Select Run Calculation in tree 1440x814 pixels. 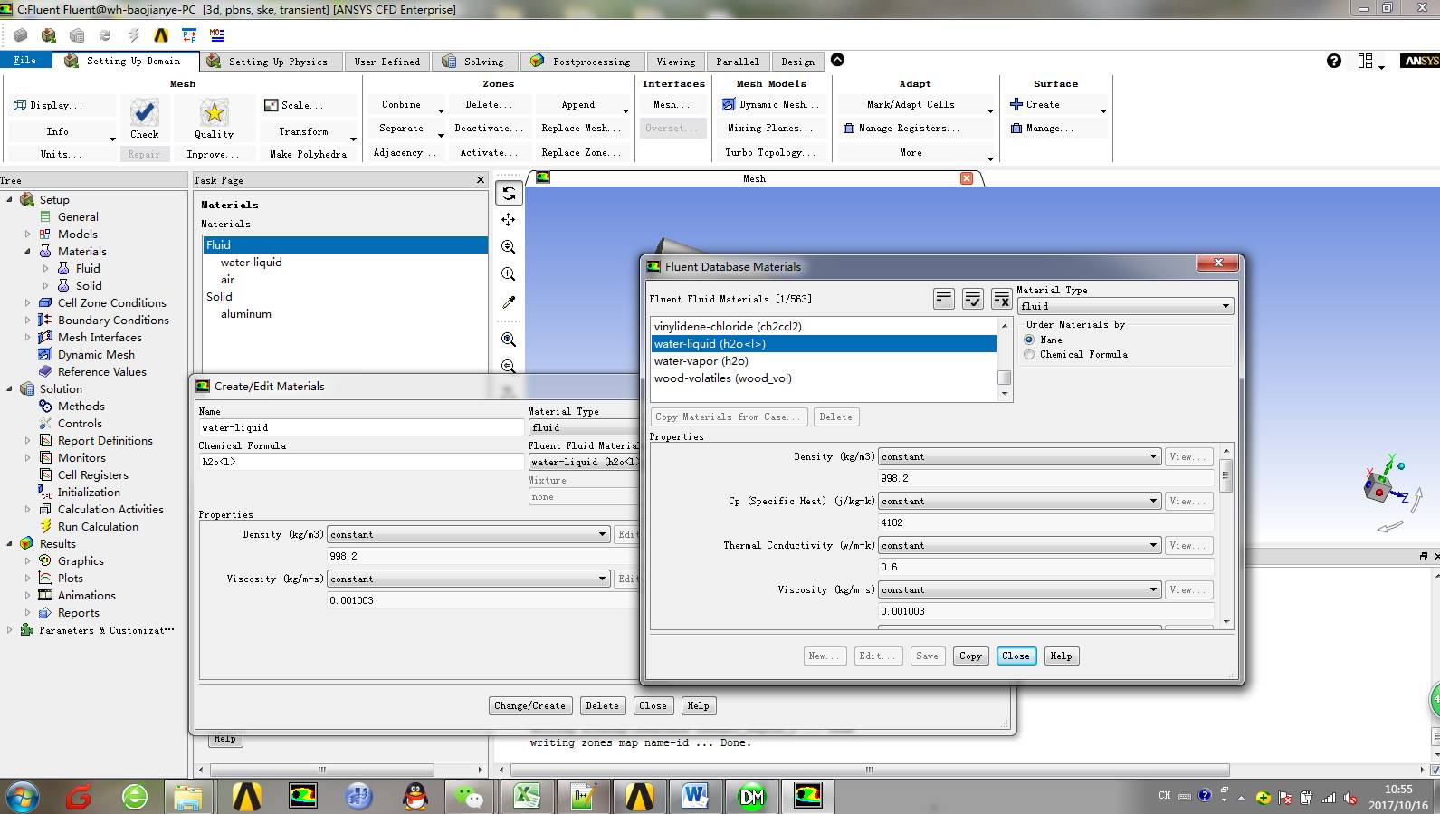98,526
